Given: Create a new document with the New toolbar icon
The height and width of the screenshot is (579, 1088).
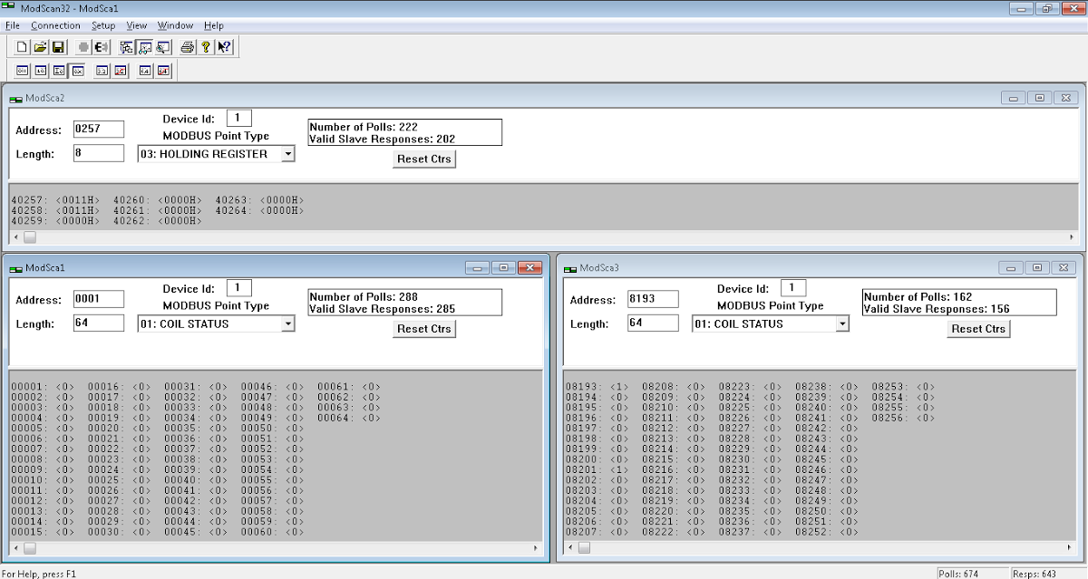Looking at the screenshot, I should (23, 47).
